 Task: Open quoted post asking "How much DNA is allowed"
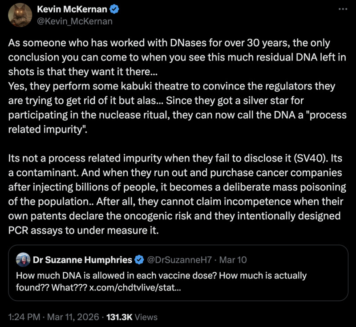pos(178,275)
